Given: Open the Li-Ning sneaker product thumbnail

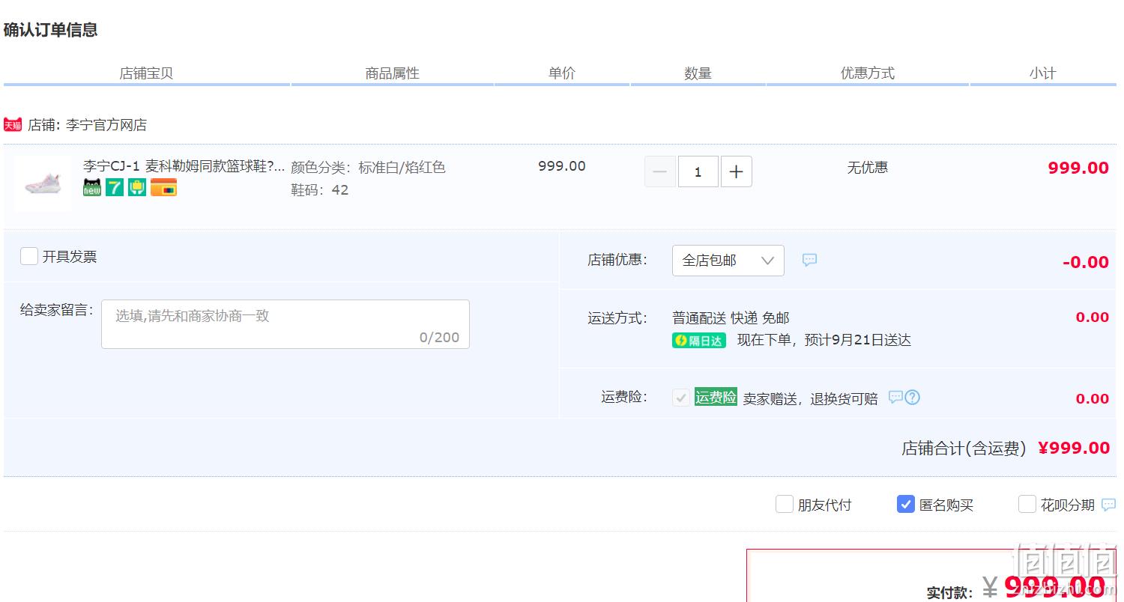Looking at the screenshot, I should click(43, 183).
